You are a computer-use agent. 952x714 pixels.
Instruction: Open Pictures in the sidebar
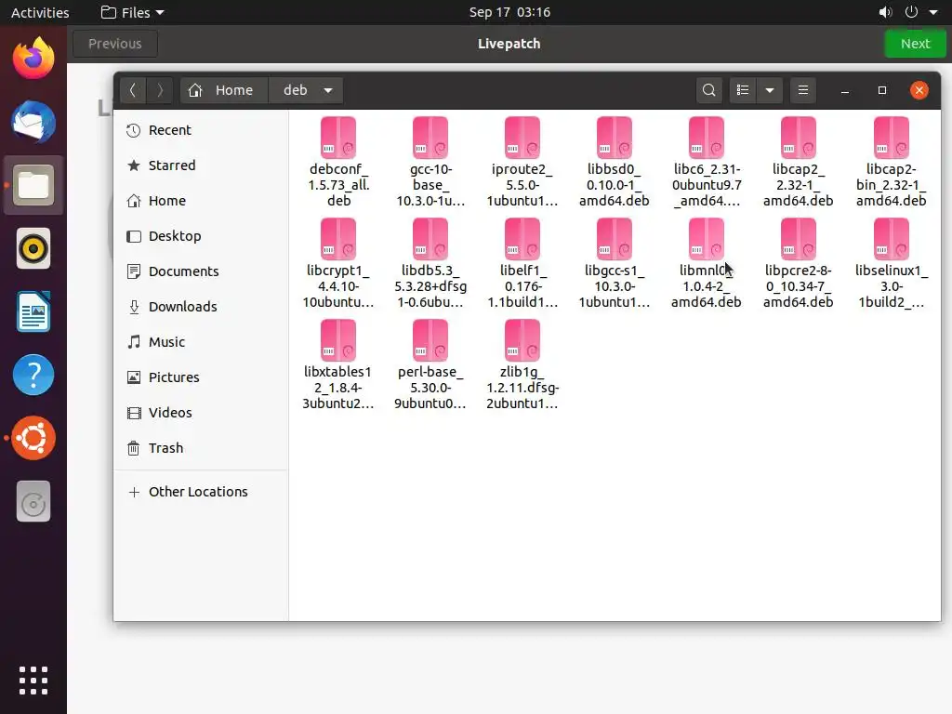[201, 377]
